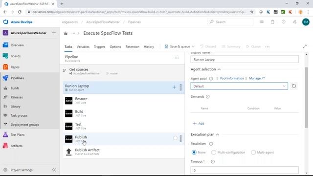This screenshot has width=313, height=176.
Task: Open Test Plans in the sidebar
Action: point(18,135)
